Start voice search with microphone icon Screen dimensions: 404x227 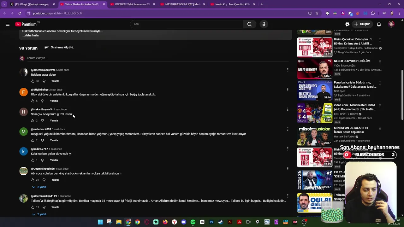click(x=264, y=24)
